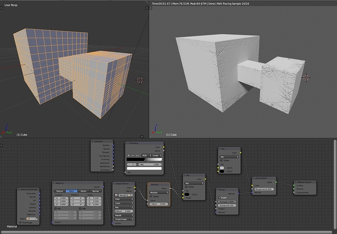Image resolution: width=337 pixels, height=234 pixels.
Task: Click the open image folder icon in Image Texture node
Action: tap(129, 195)
